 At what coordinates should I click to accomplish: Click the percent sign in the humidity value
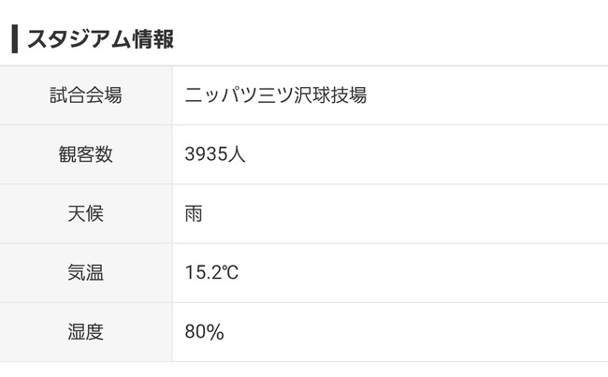[215, 332]
